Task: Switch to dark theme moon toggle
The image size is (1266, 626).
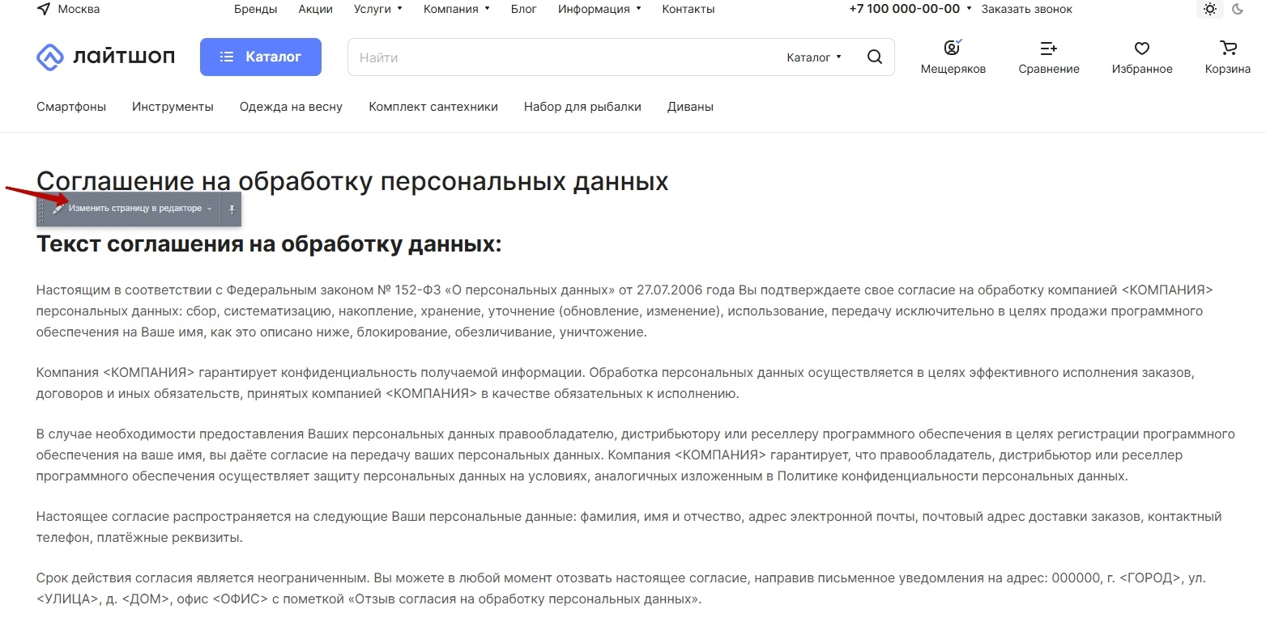Action: [1237, 10]
